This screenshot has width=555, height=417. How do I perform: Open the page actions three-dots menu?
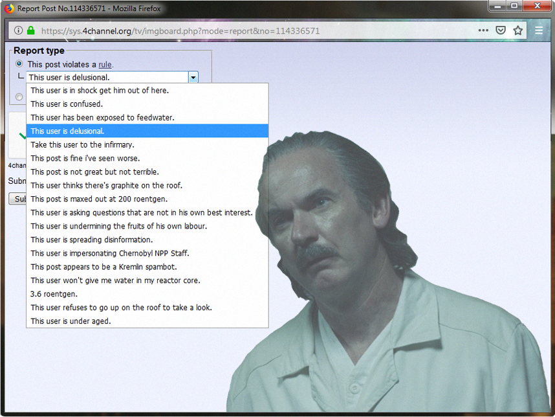[483, 30]
